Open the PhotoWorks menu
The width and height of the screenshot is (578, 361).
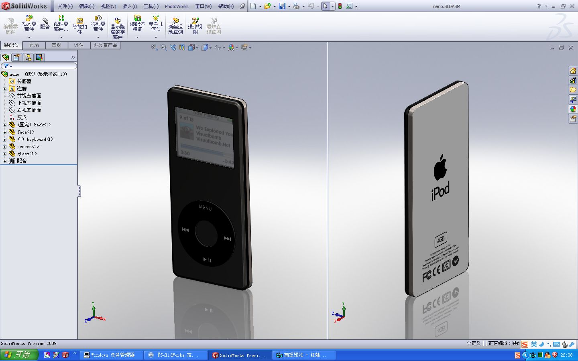(x=177, y=6)
